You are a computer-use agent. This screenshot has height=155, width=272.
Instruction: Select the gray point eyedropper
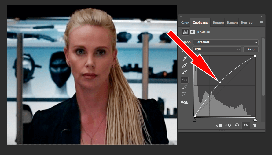[184, 65]
